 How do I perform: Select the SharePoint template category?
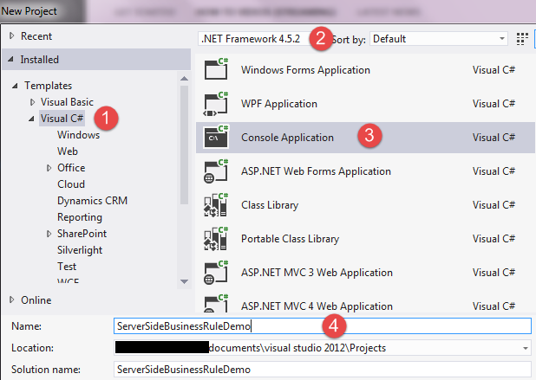(82, 234)
